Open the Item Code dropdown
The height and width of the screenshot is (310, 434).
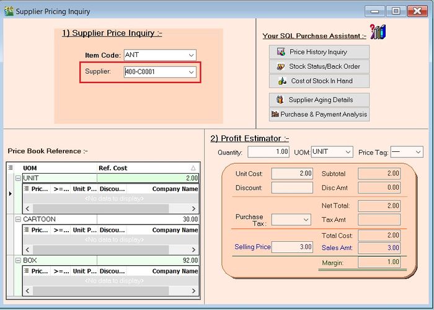click(x=191, y=55)
